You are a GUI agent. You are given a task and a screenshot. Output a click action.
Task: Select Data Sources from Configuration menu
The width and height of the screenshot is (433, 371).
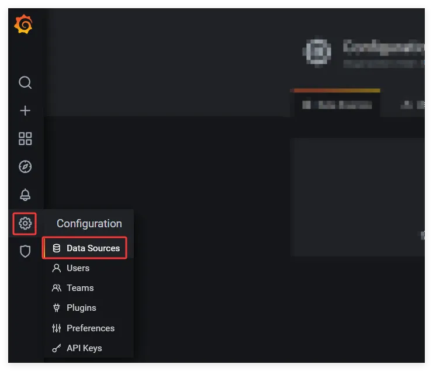point(93,248)
